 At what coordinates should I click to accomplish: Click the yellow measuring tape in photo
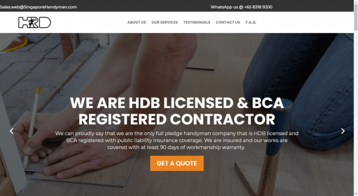click(x=14, y=43)
